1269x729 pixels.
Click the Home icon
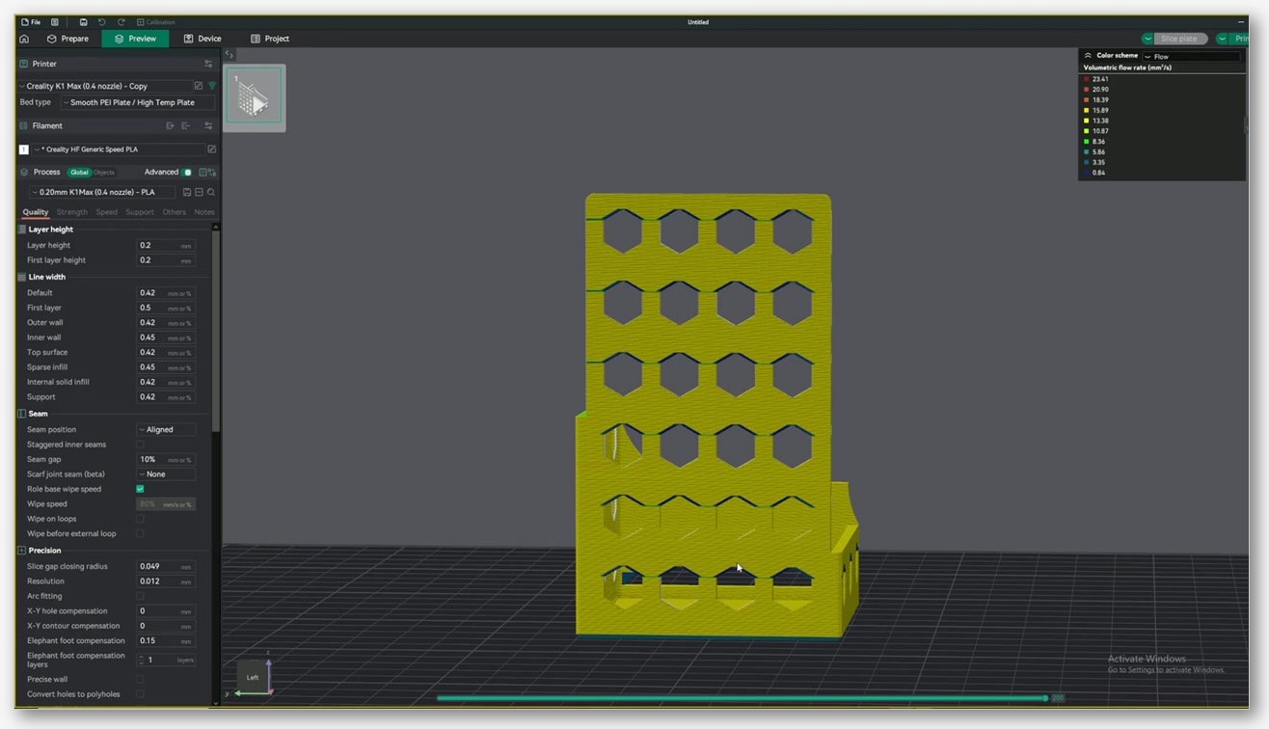tap(24, 39)
